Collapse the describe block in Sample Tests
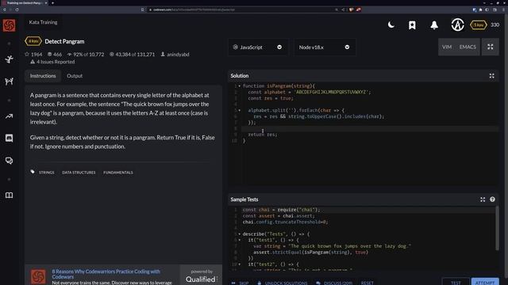This screenshot has height=285, width=508. (240, 234)
